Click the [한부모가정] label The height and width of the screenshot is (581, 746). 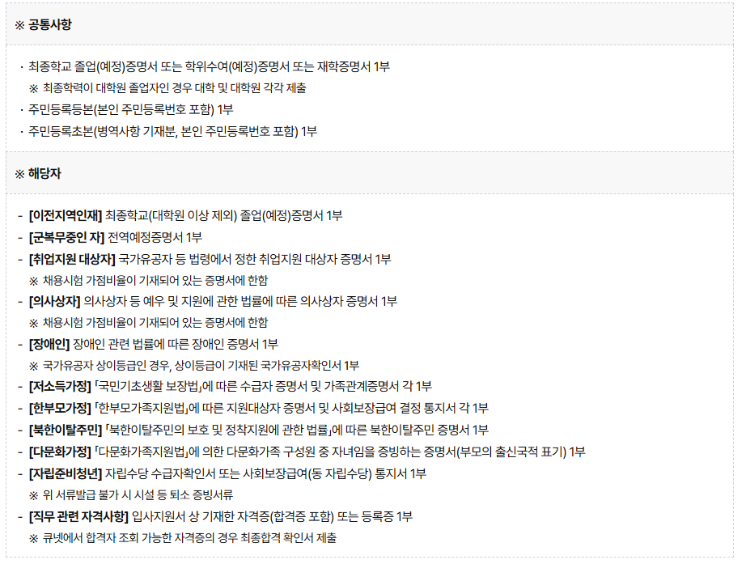click(60, 408)
